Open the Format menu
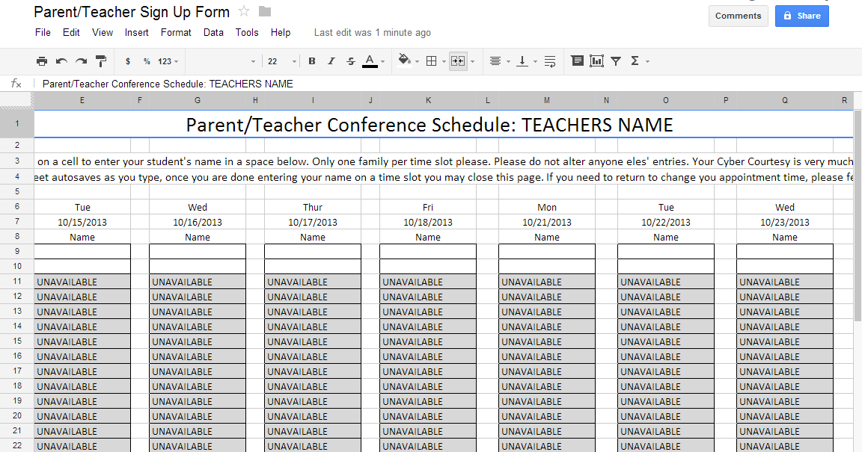Screen dimensions: 862x452 176,32
